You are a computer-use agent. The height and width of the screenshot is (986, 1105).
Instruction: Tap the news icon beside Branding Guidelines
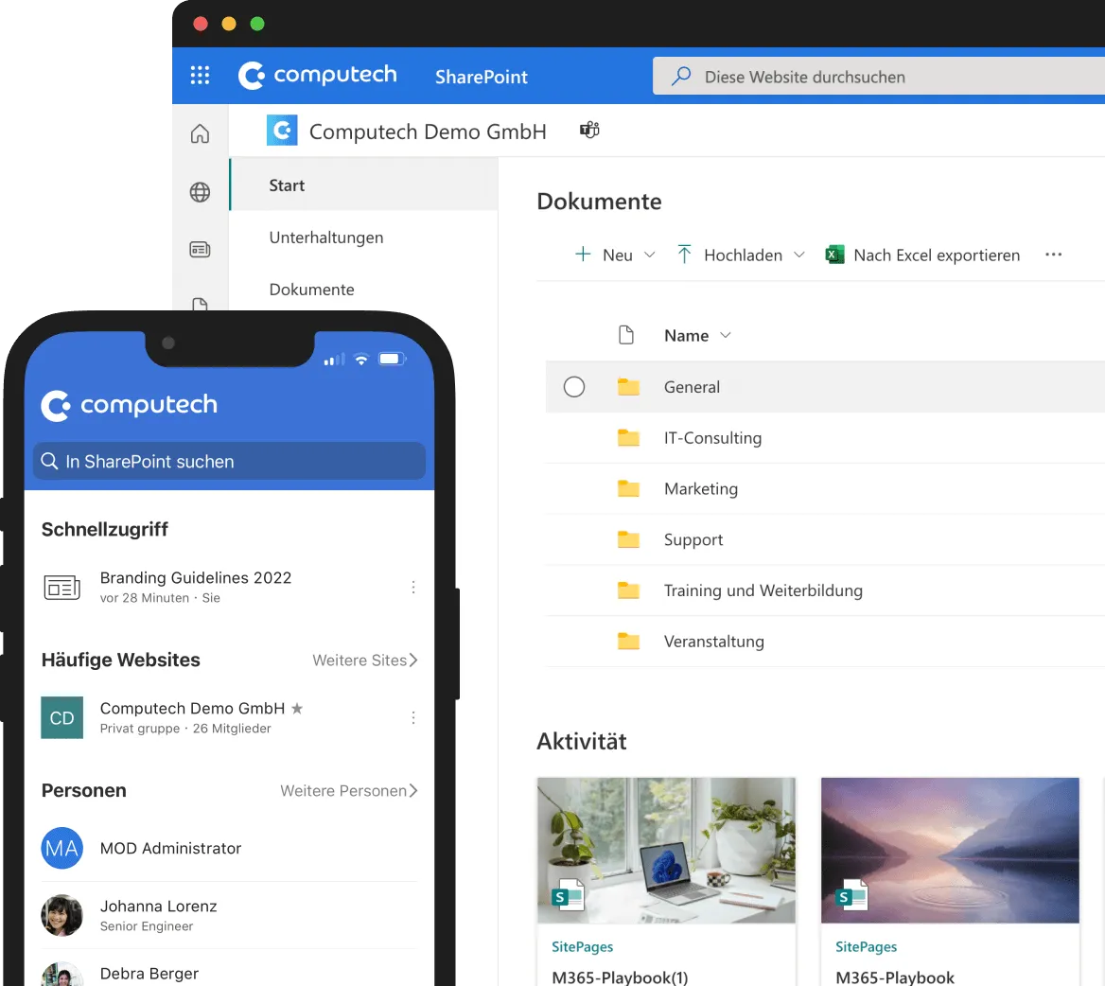[62, 587]
